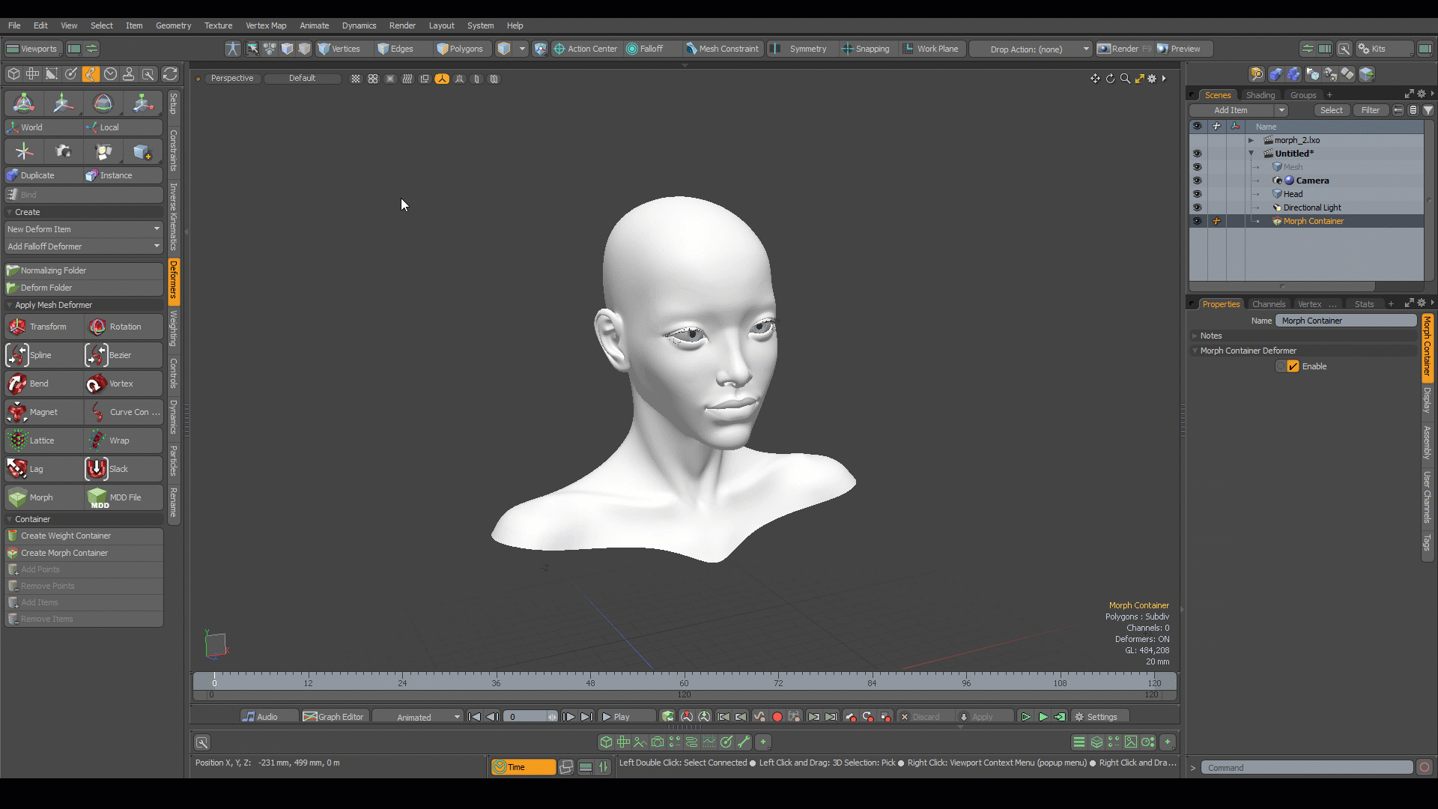Click the Morph Container scene item
Image resolution: width=1438 pixels, height=809 pixels.
(1314, 220)
